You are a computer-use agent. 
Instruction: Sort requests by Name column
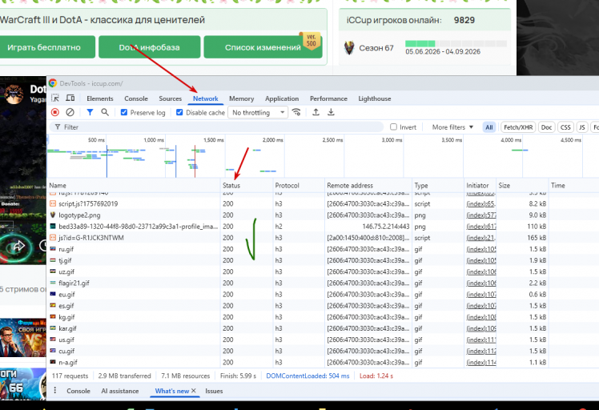click(133, 185)
